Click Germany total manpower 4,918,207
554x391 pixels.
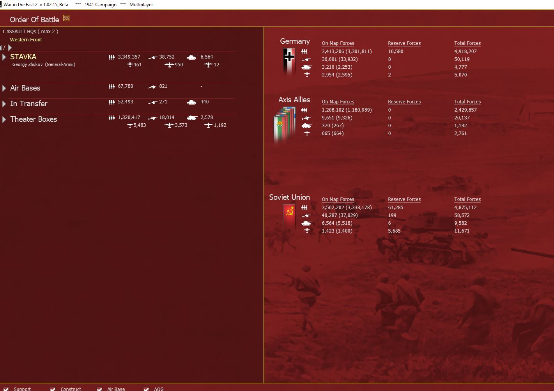(x=466, y=52)
